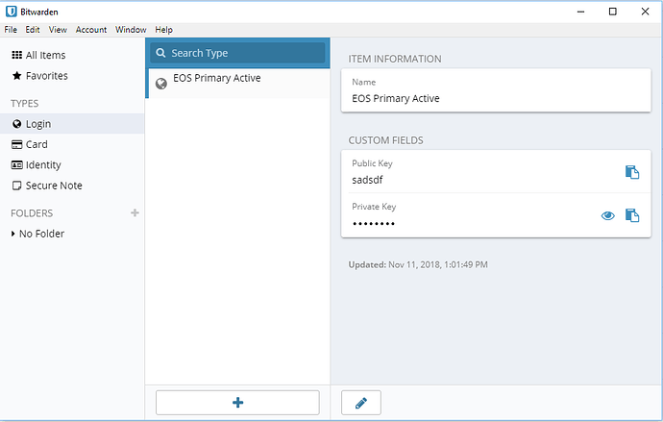The image size is (663, 422).
Task: Open the Help menu
Action: [x=163, y=30]
